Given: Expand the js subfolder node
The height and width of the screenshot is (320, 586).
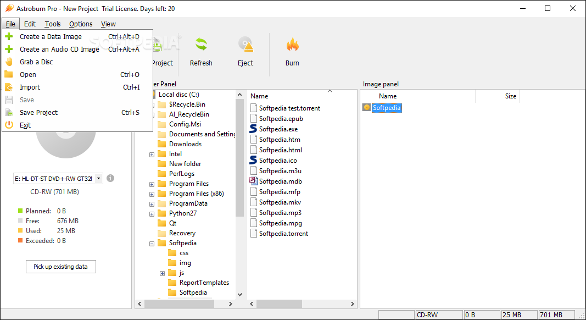Looking at the screenshot, I should [x=162, y=273].
